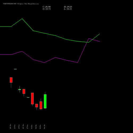Select the tall green candle for 04 Dec

pos(45,101)
